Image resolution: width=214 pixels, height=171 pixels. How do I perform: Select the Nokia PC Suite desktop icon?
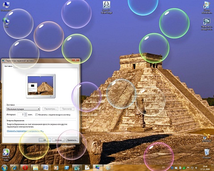pyautogui.click(x=6, y=155)
